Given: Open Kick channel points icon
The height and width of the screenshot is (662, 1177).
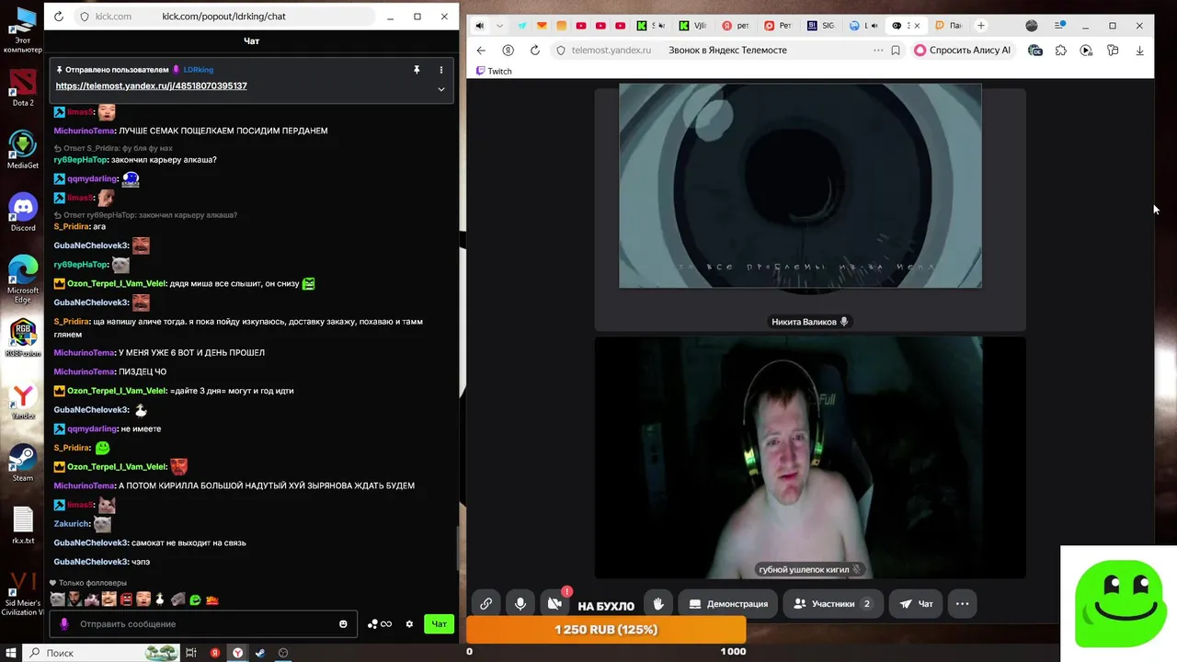Looking at the screenshot, I should tap(379, 624).
